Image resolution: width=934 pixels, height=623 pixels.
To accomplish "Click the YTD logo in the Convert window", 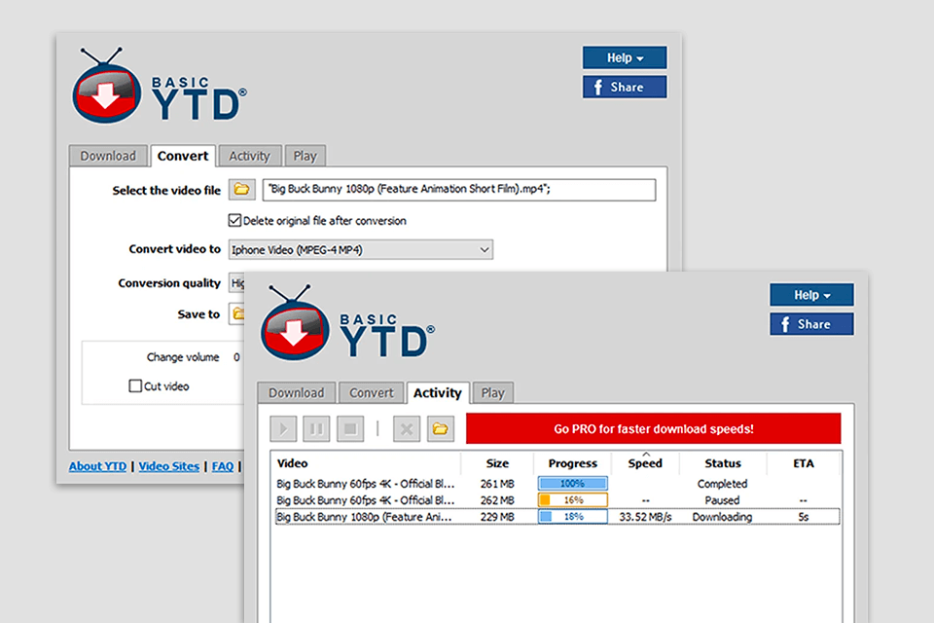I will (x=159, y=86).
